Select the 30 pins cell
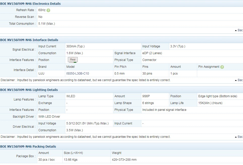The image size is (243, 165). (147, 74)
